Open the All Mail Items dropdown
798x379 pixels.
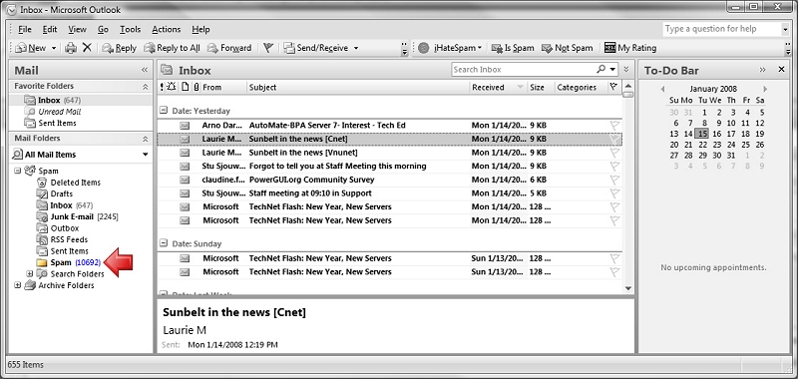pyautogui.click(x=145, y=155)
